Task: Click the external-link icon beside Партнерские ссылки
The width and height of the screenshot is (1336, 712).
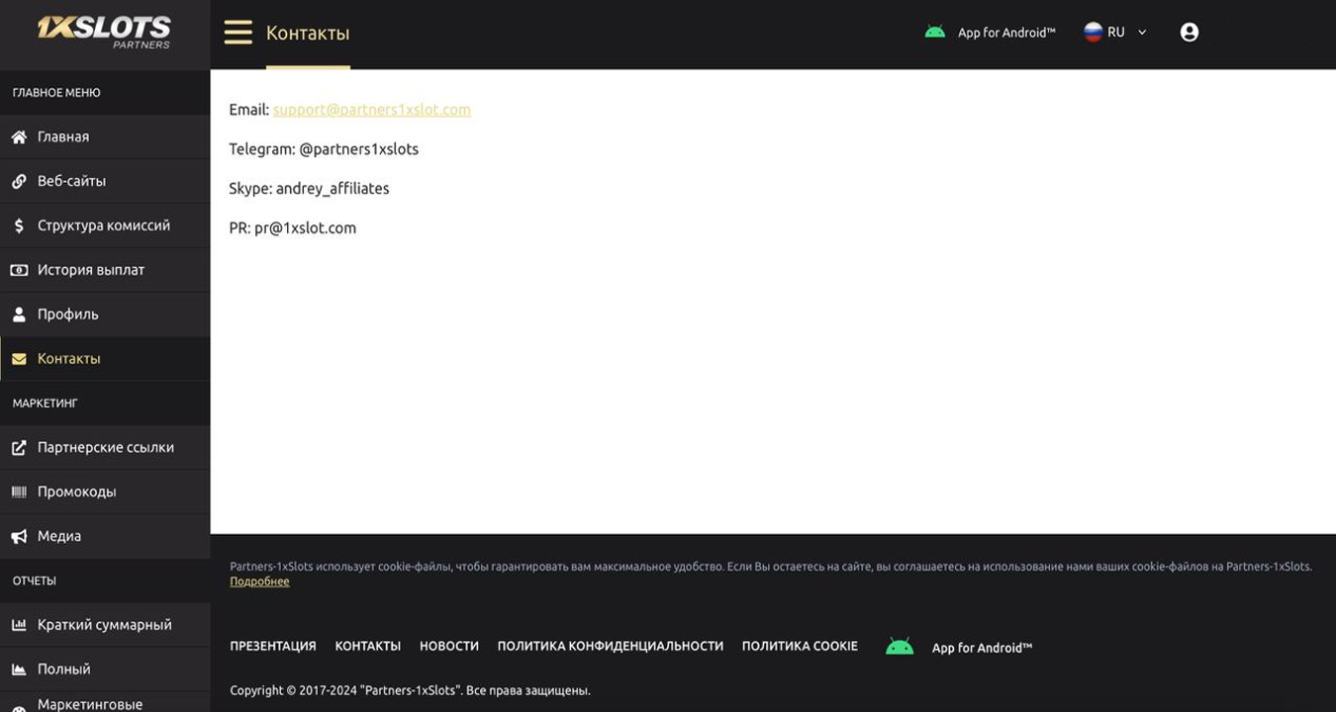Action: (19, 447)
